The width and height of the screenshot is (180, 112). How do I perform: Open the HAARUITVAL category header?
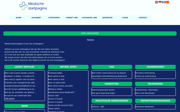(x=112, y=84)
